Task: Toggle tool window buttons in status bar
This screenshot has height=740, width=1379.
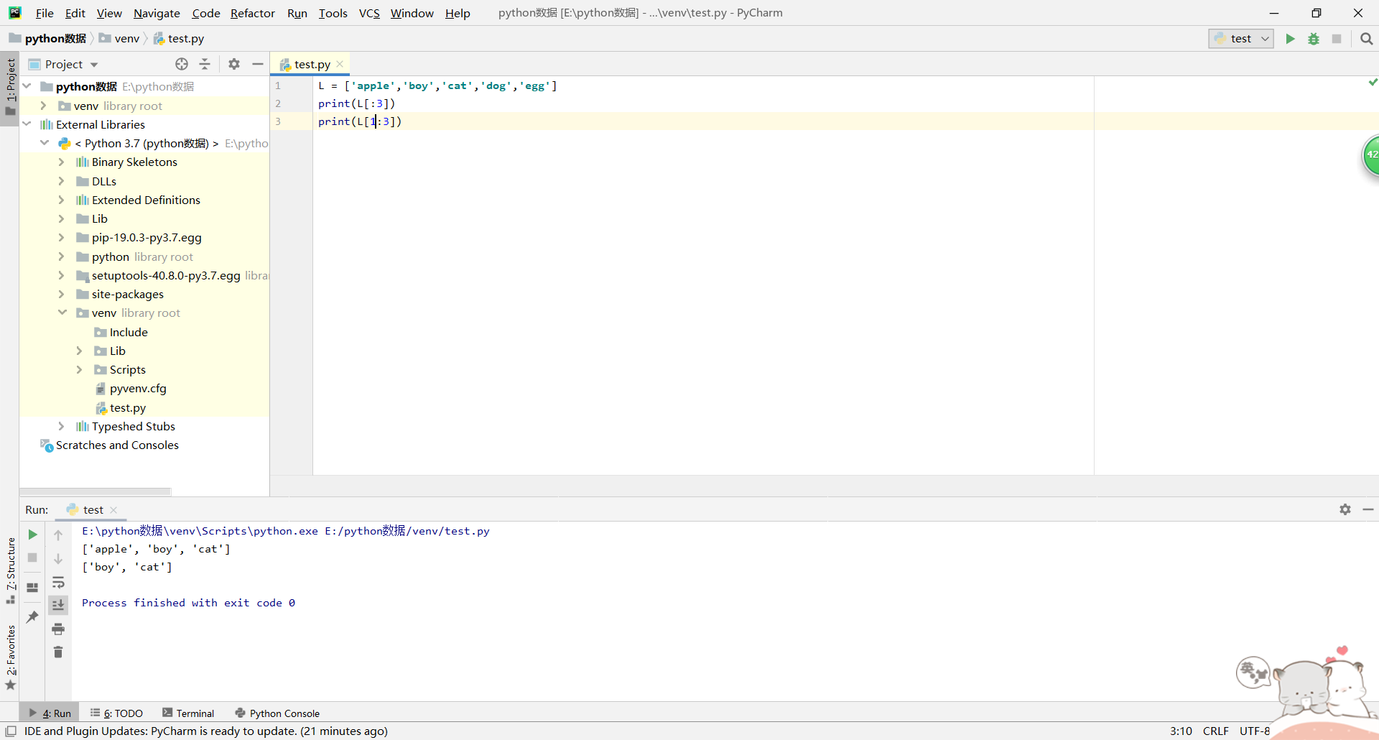Action: pos(11,731)
